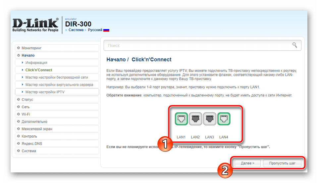This screenshot has height=183, width=318.
Task: Open Мастер настройки IPTV
Action: [x=57, y=92]
